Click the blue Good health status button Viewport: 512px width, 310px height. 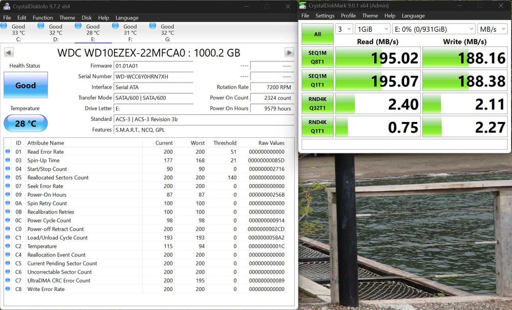click(26, 85)
